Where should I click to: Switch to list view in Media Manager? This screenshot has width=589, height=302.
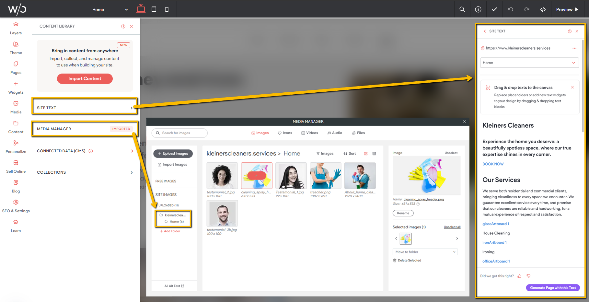(x=374, y=154)
